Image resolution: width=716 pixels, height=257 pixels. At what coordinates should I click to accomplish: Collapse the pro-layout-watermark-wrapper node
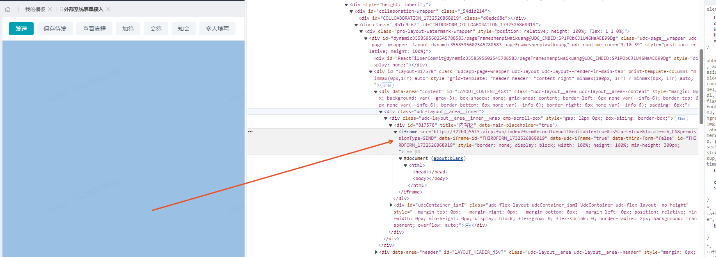click(x=361, y=32)
